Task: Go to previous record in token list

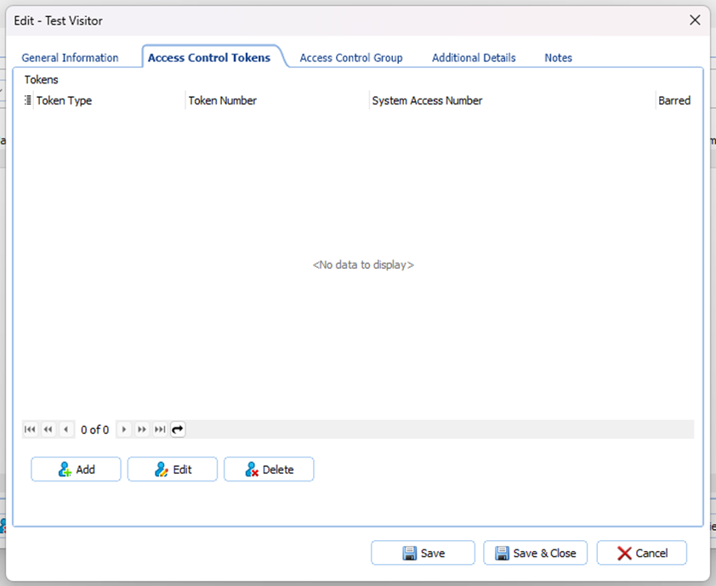Action: point(66,430)
